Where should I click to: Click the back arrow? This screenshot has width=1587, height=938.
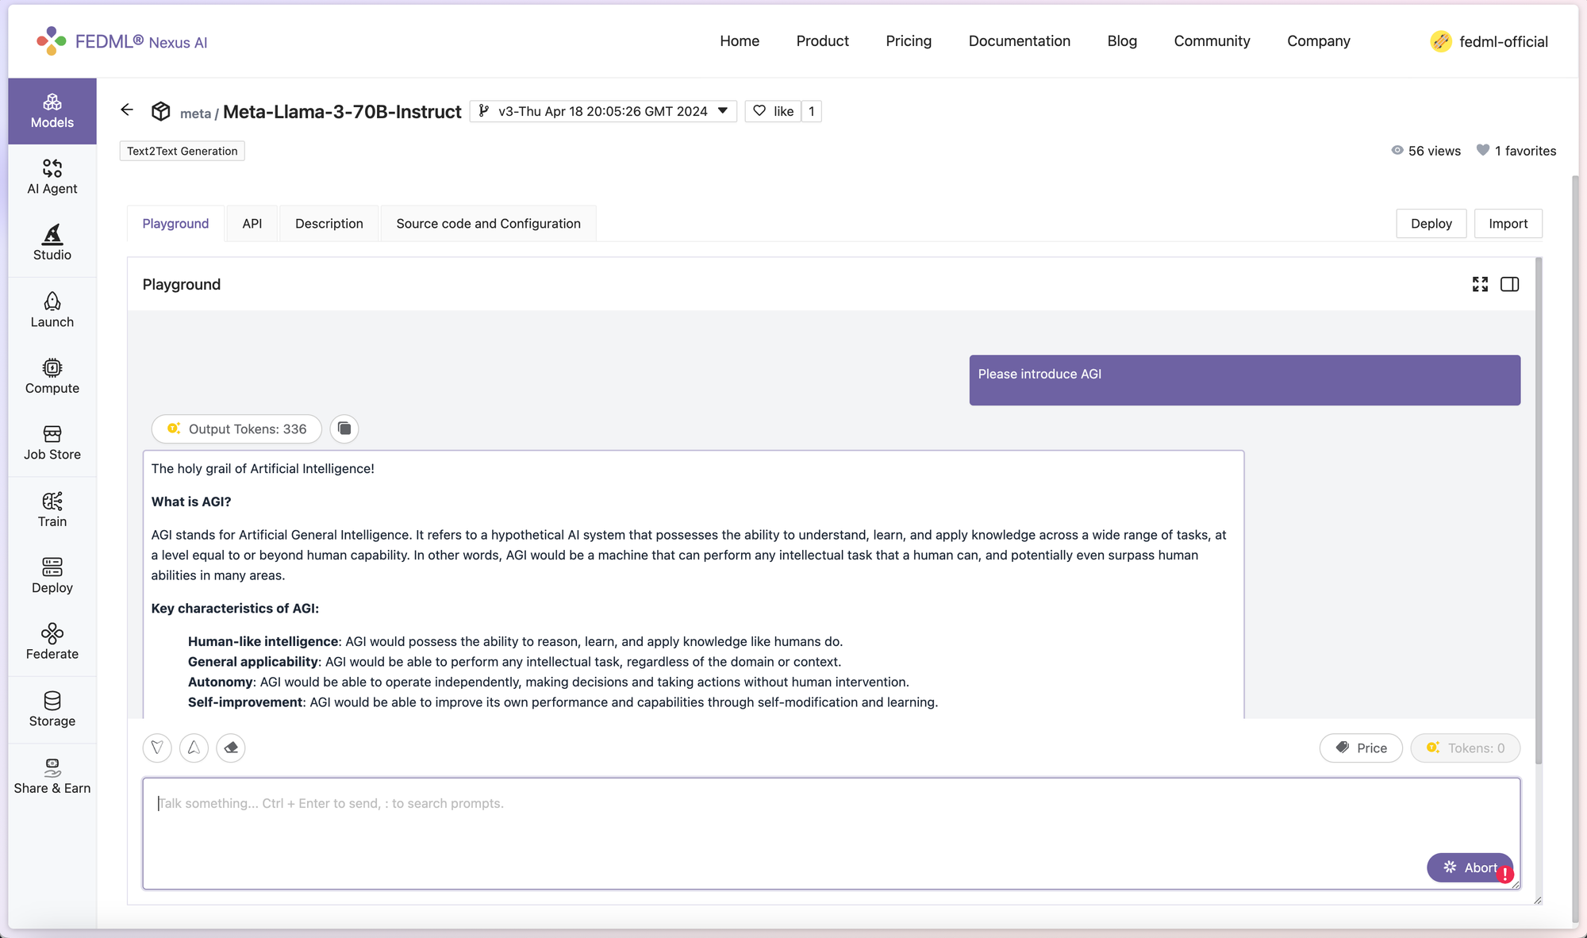tap(127, 110)
